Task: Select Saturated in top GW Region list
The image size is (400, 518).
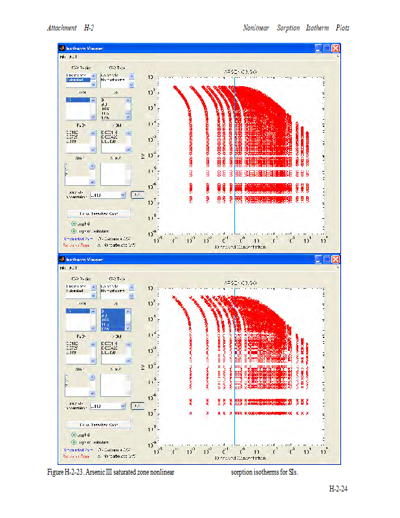Action: pyautogui.click(x=77, y=81)
